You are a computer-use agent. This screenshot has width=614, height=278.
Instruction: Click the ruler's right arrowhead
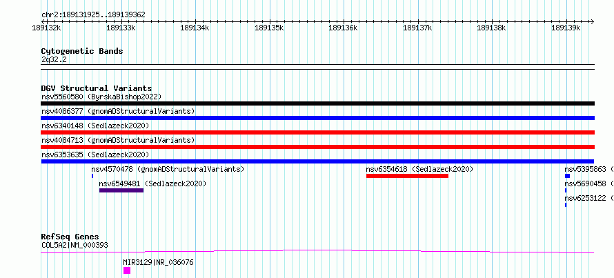[592, 21]
